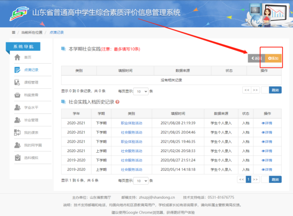Click the home (首页) house icon
The image size is (293, 216).
click(17, 57)
